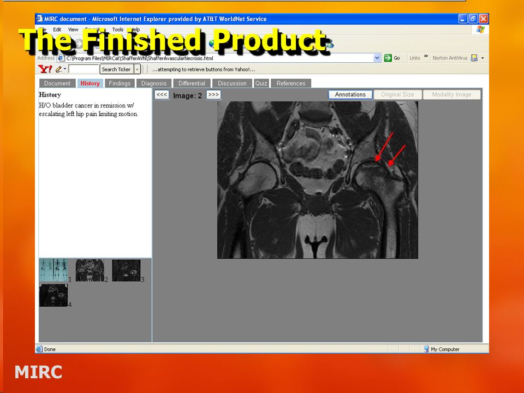The height and width of the screenshot is (393, 524).
Task: Select image thumbnail number 3
Action: coord(126,270)
